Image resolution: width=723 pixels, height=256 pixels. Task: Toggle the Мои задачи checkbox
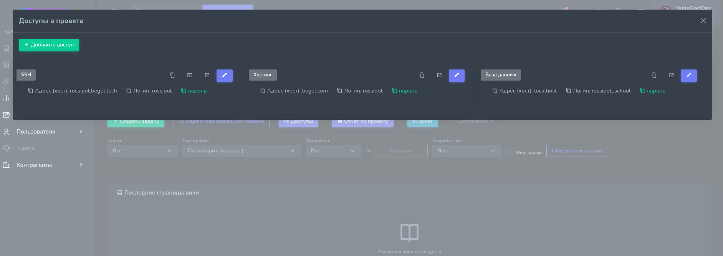pos(510,153)
